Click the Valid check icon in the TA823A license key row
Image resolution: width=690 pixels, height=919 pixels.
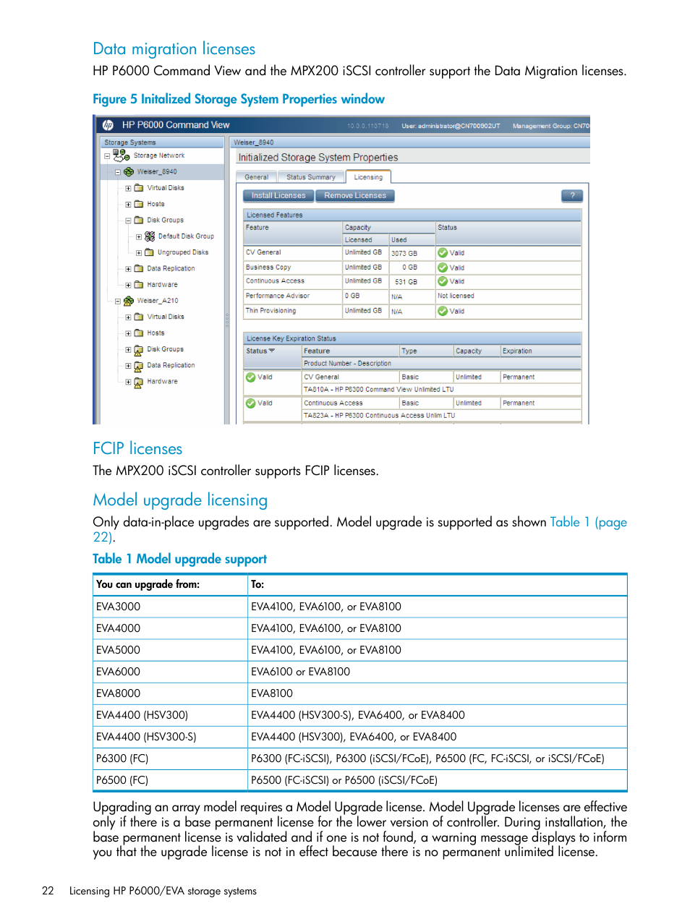(251, 403)
